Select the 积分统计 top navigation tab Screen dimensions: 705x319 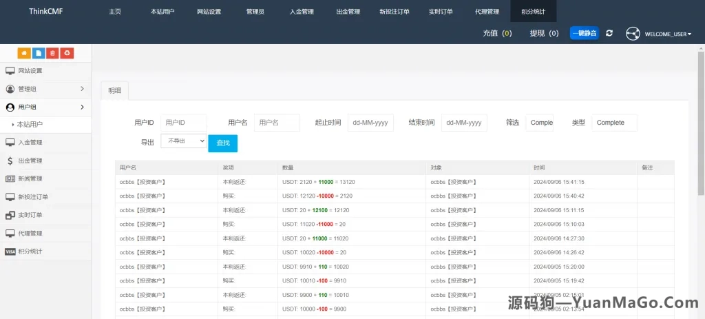click(x=534, y=12)
